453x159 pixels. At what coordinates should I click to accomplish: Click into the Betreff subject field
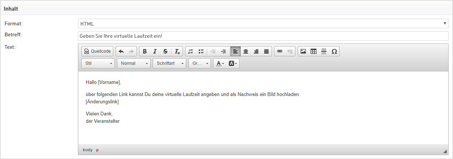(x=263, y=36)
